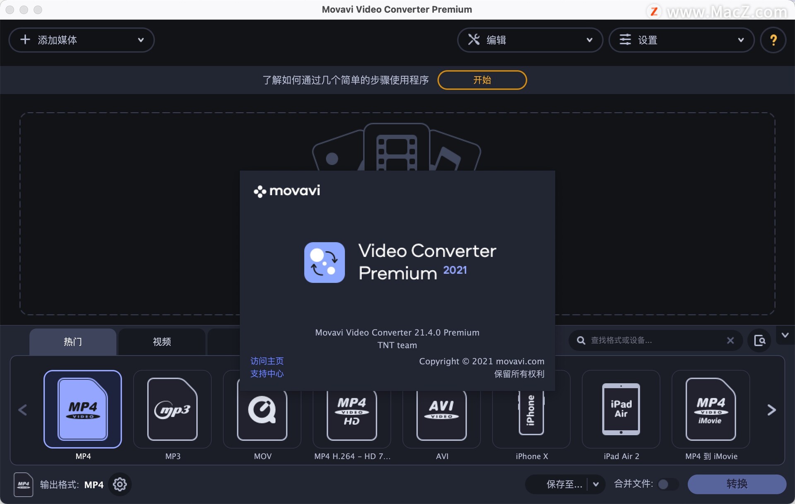Click the 开始 start tutorial button
Image resolution: width=795 pixels, height=504 pixels.
[x=482, y=80]
